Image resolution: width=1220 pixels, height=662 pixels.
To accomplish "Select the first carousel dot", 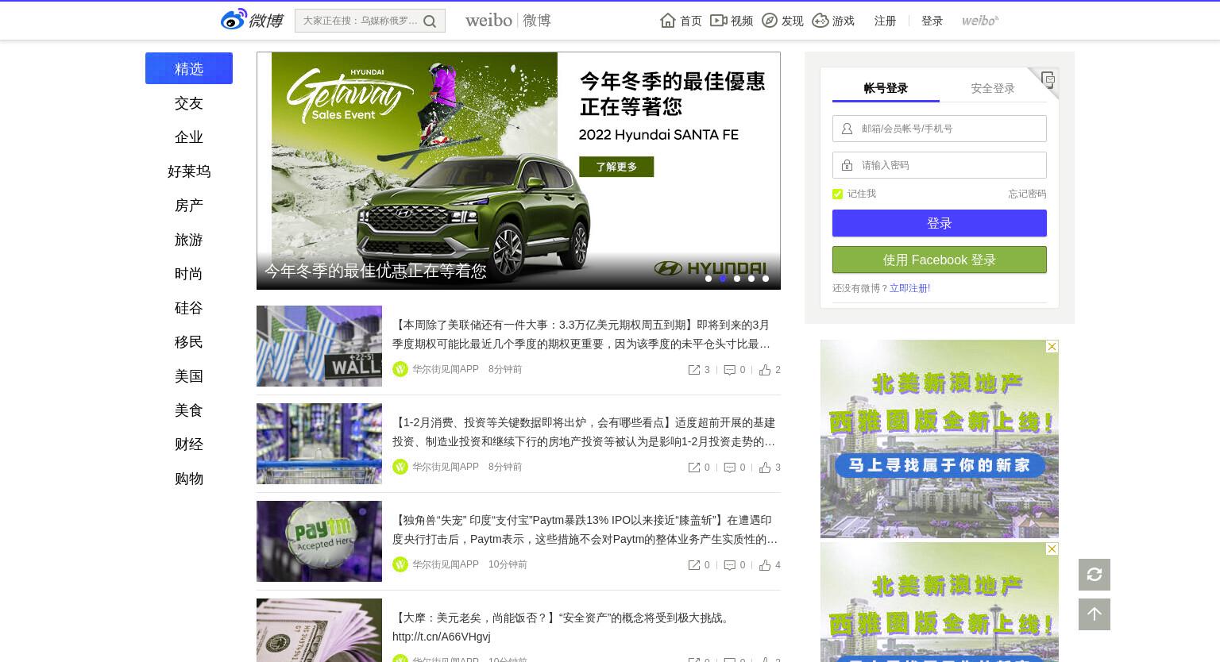I will tap(708, 279).
